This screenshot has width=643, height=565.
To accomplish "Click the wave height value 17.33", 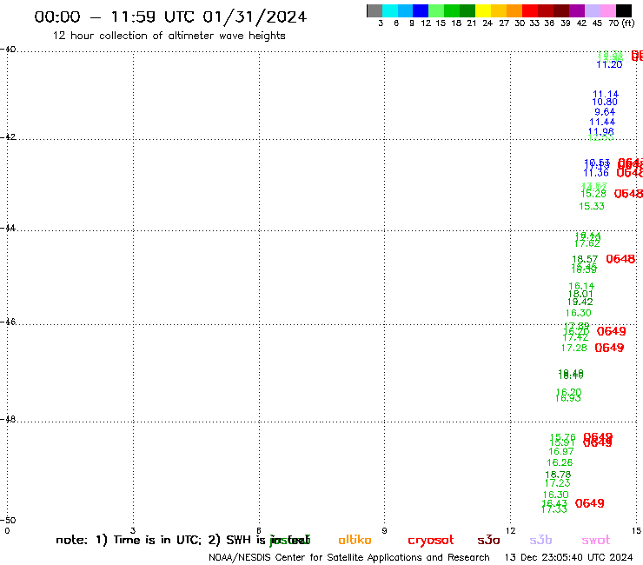I will 554,509.
